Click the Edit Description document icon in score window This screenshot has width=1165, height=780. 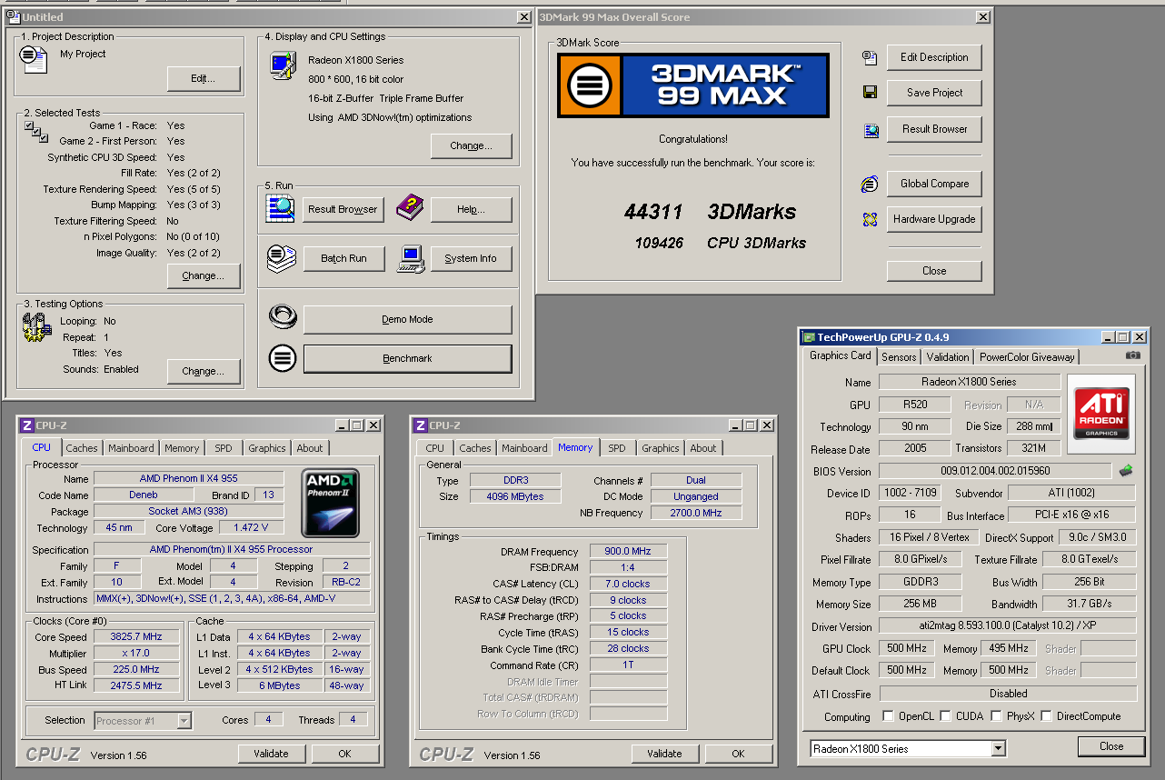point(870,57)
